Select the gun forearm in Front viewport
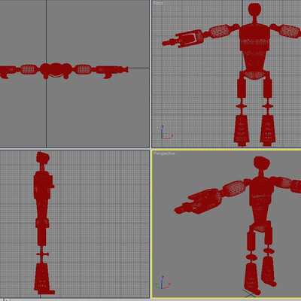This screenshot has width=301, height=301. [x=188, y=38]
